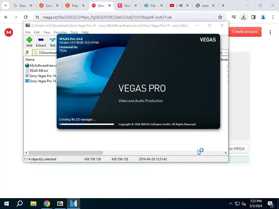Switch to the Prep tab
The height and width of the screenshot is (209, 279).
[x=75, y=6]
